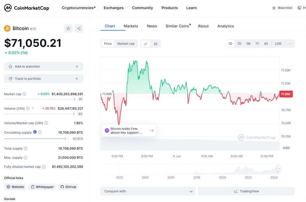
Task: Click the star favorite icon beside Bitcoin
Action: (x=68, y=28)
